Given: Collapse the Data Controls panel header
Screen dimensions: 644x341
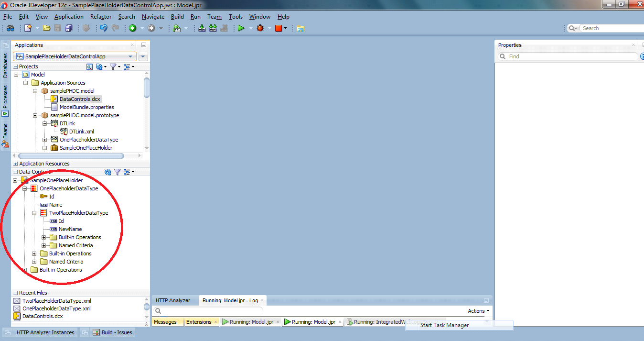Looking at the screenshot, I should [16, 172].
